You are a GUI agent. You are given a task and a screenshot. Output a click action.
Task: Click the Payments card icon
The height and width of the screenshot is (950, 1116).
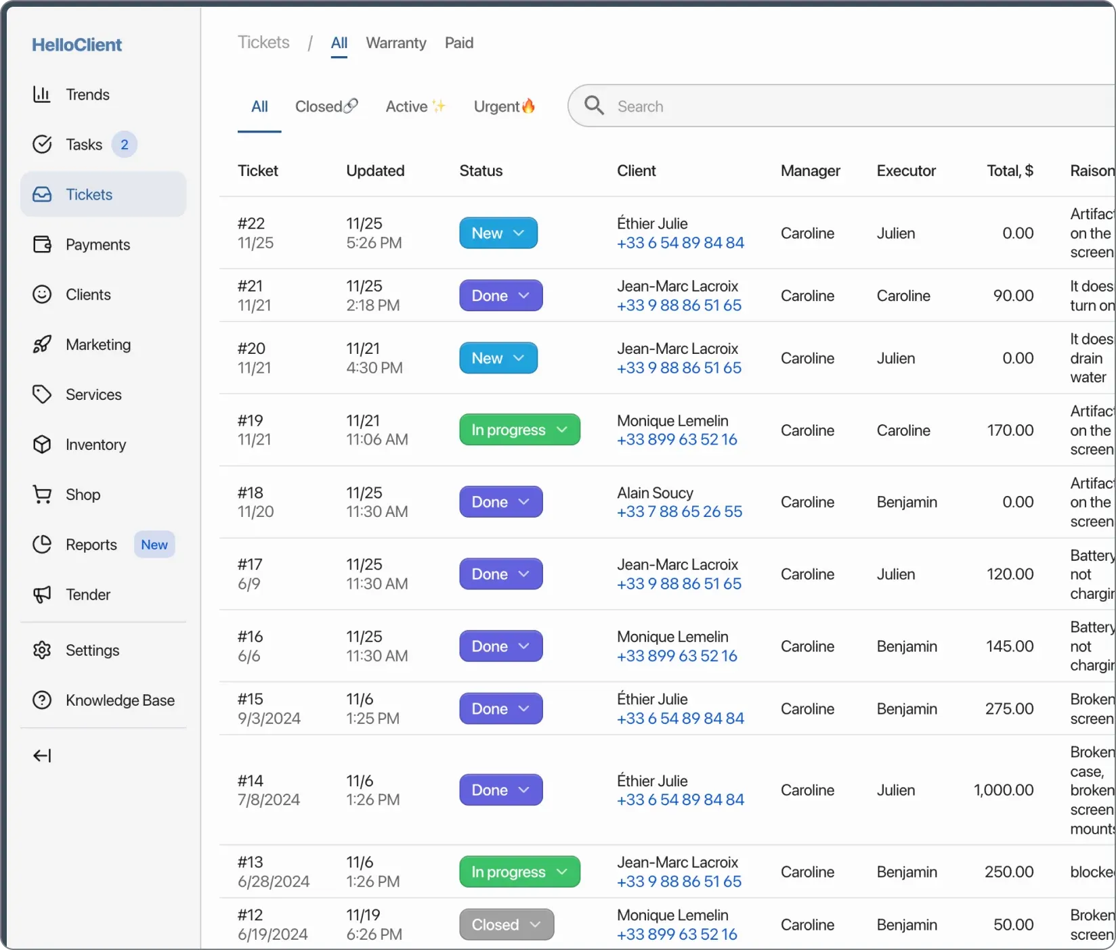pos(42,244)
